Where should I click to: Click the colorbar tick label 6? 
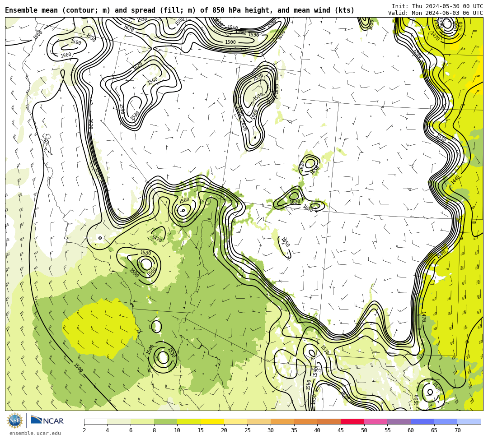coord(131,430)
